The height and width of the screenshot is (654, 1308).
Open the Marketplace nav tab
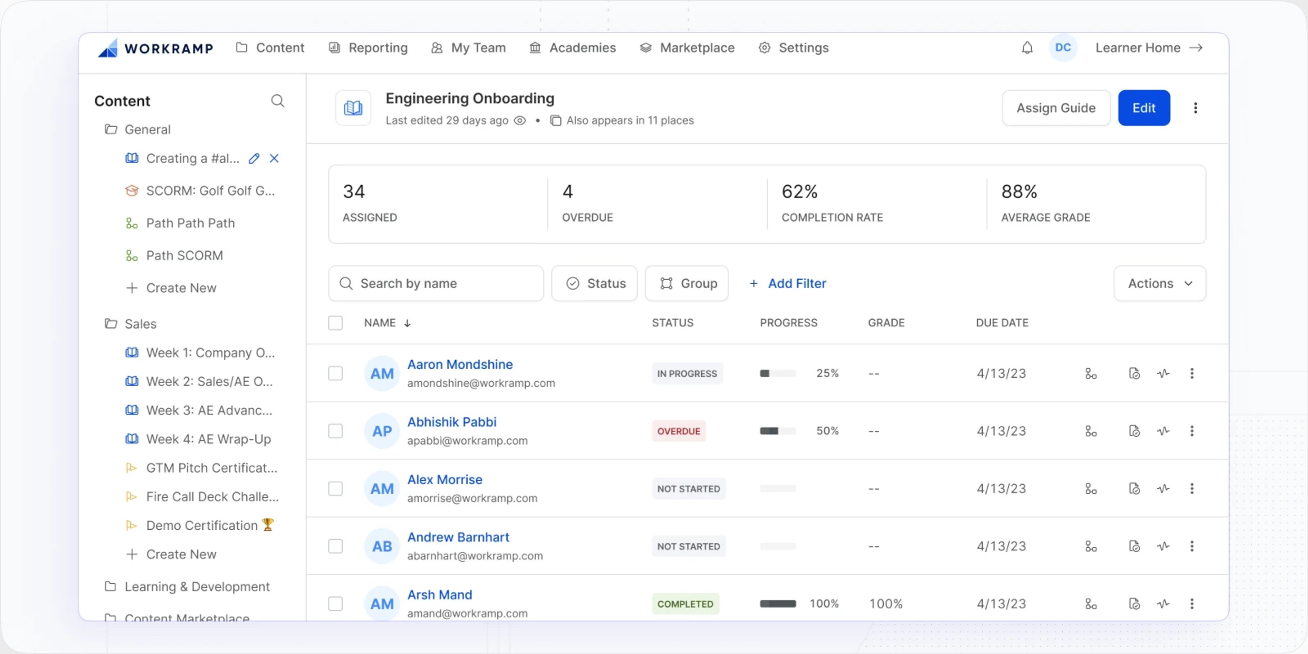tap(687, 48)
